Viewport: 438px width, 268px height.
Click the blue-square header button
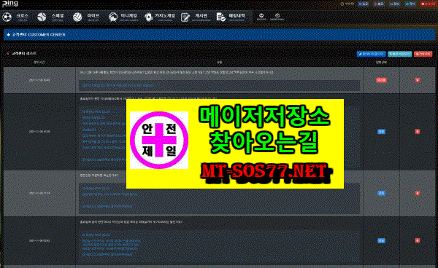point(364,4)
